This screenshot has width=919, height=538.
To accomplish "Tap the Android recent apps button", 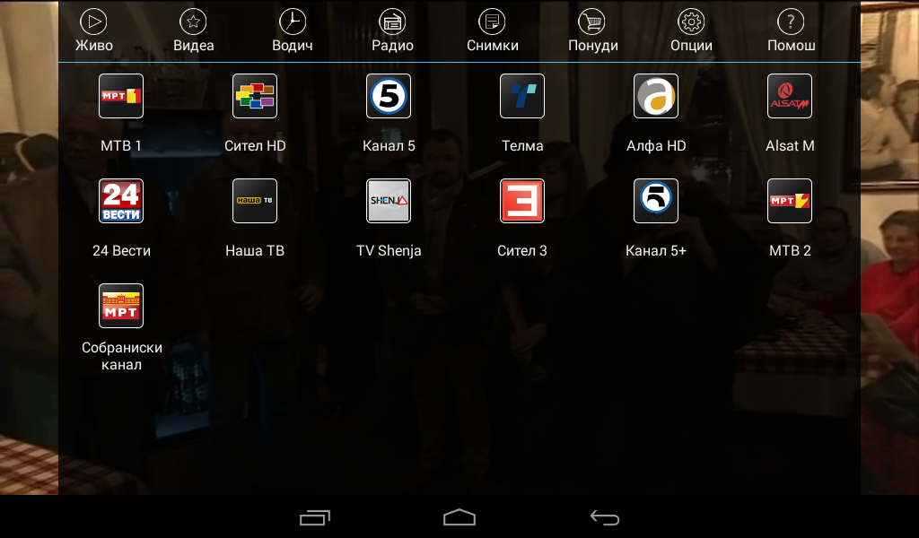I will [x=315, y=517].
